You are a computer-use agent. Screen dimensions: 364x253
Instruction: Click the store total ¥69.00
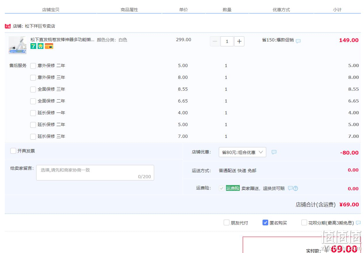[349, 205]
